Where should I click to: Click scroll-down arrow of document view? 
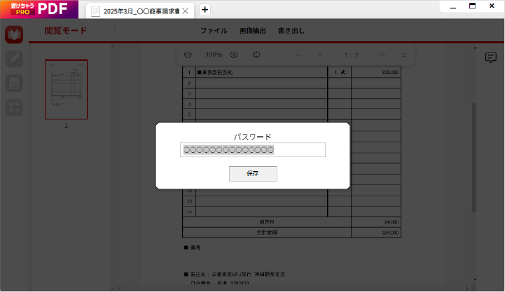click(x=475, y=280)
